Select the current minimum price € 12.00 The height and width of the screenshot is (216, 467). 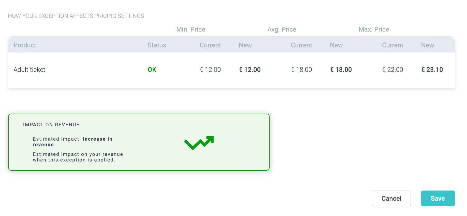pyautogui.click(x=210, y=69)
